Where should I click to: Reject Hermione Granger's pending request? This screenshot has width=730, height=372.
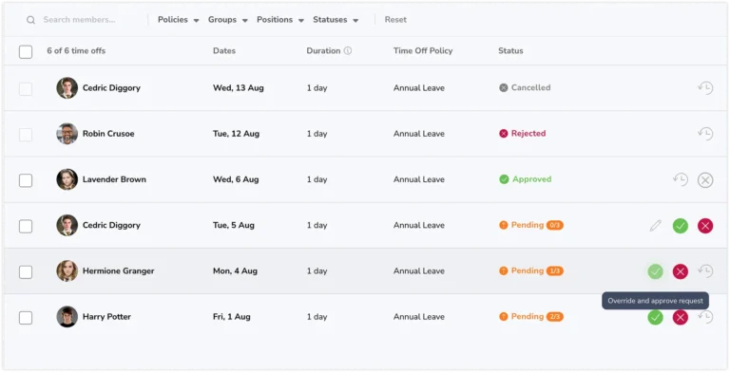pos(681,271)
